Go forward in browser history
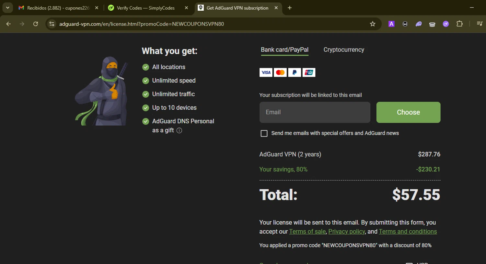Screen dimensions: 486x264 22,24
